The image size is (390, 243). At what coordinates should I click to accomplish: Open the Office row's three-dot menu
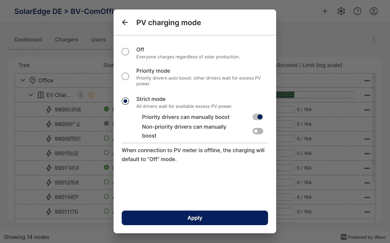367,80
